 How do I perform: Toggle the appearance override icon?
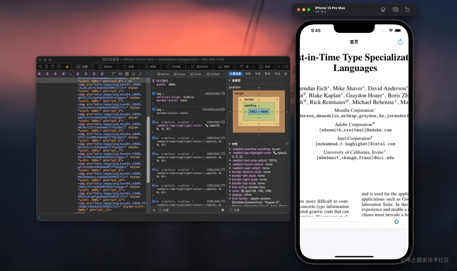127,74
